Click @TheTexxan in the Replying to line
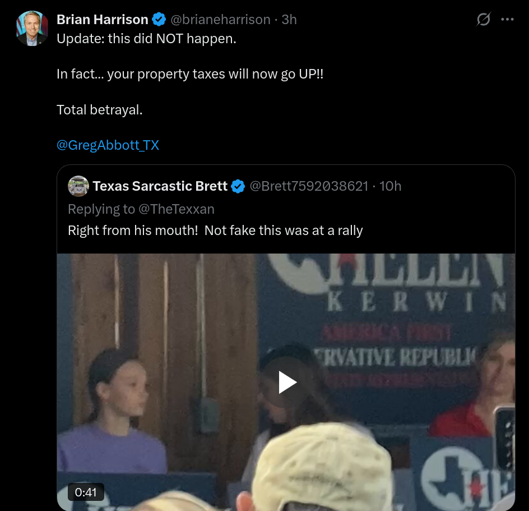 point(176,209)
